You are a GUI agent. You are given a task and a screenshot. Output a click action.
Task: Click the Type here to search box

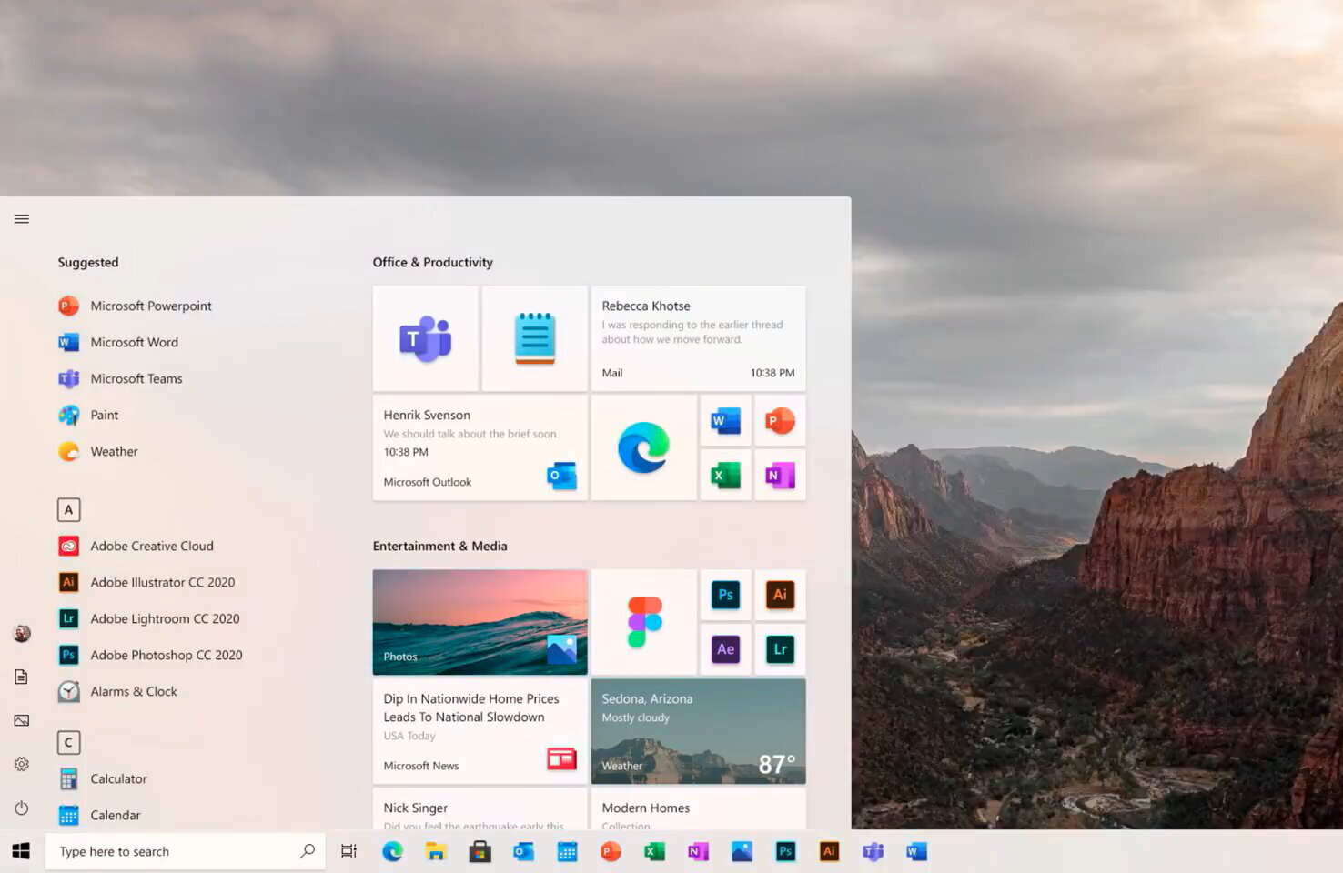pyautogui.click(x=186, y=851)
